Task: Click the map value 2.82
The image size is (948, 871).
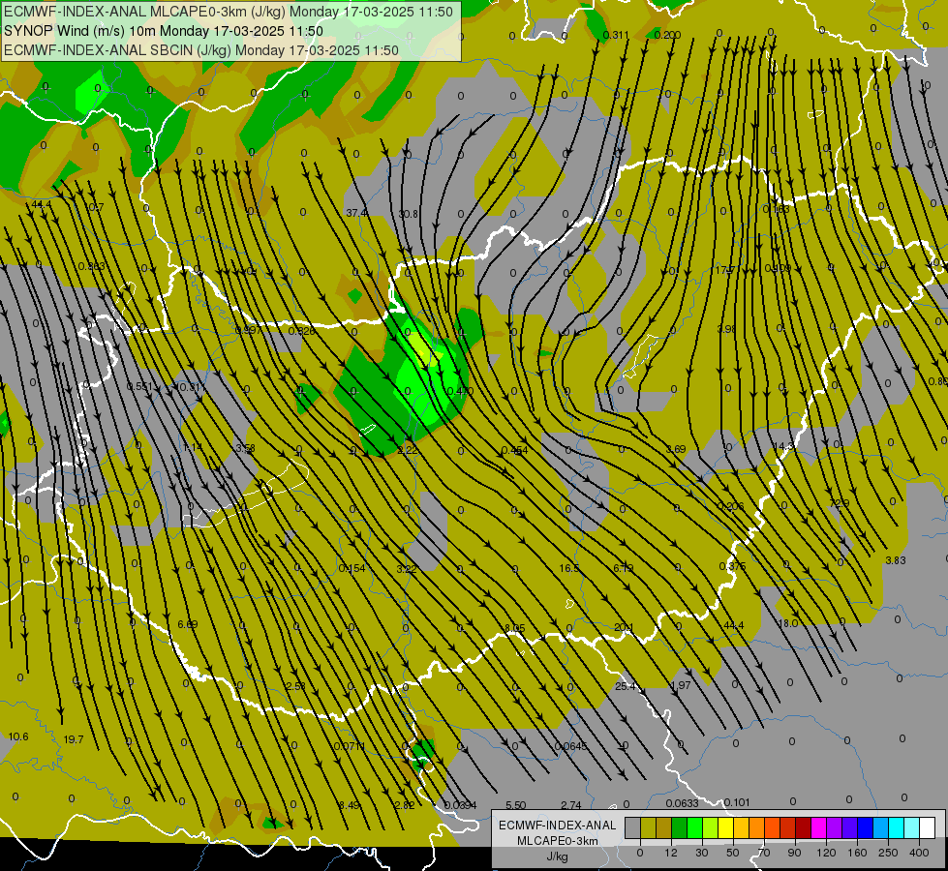Action: (405, 805)
